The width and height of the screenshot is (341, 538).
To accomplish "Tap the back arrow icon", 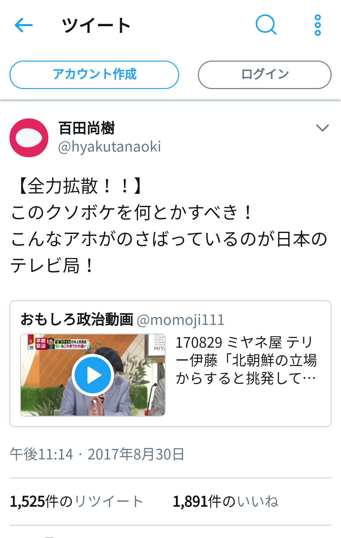I will click(x=24, y=25).
